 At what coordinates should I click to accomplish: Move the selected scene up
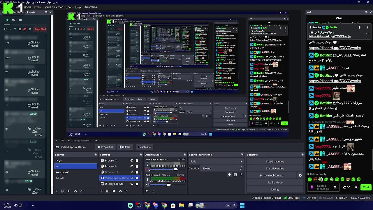[75, 191]
